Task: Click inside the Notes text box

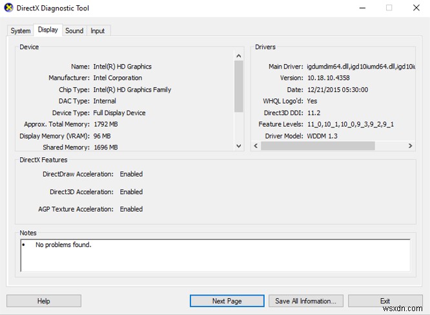Action: pos(215,255)
